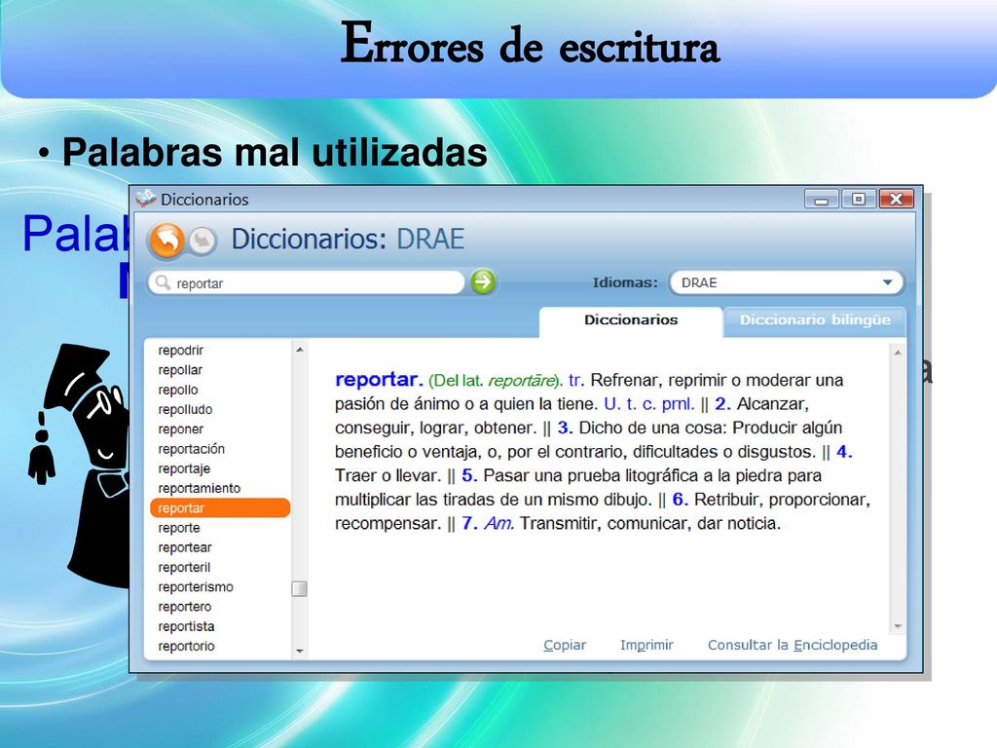
Task: Click the slide title 'Errores de escritura'
Action: (530, 44)
